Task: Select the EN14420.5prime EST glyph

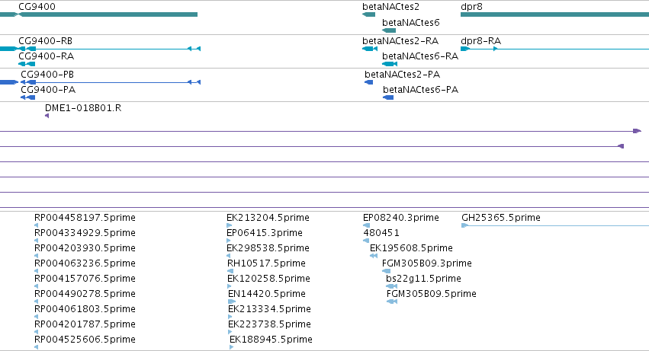Action: (x=232, y=302)
